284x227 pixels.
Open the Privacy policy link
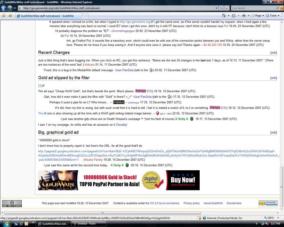(191, 203)
